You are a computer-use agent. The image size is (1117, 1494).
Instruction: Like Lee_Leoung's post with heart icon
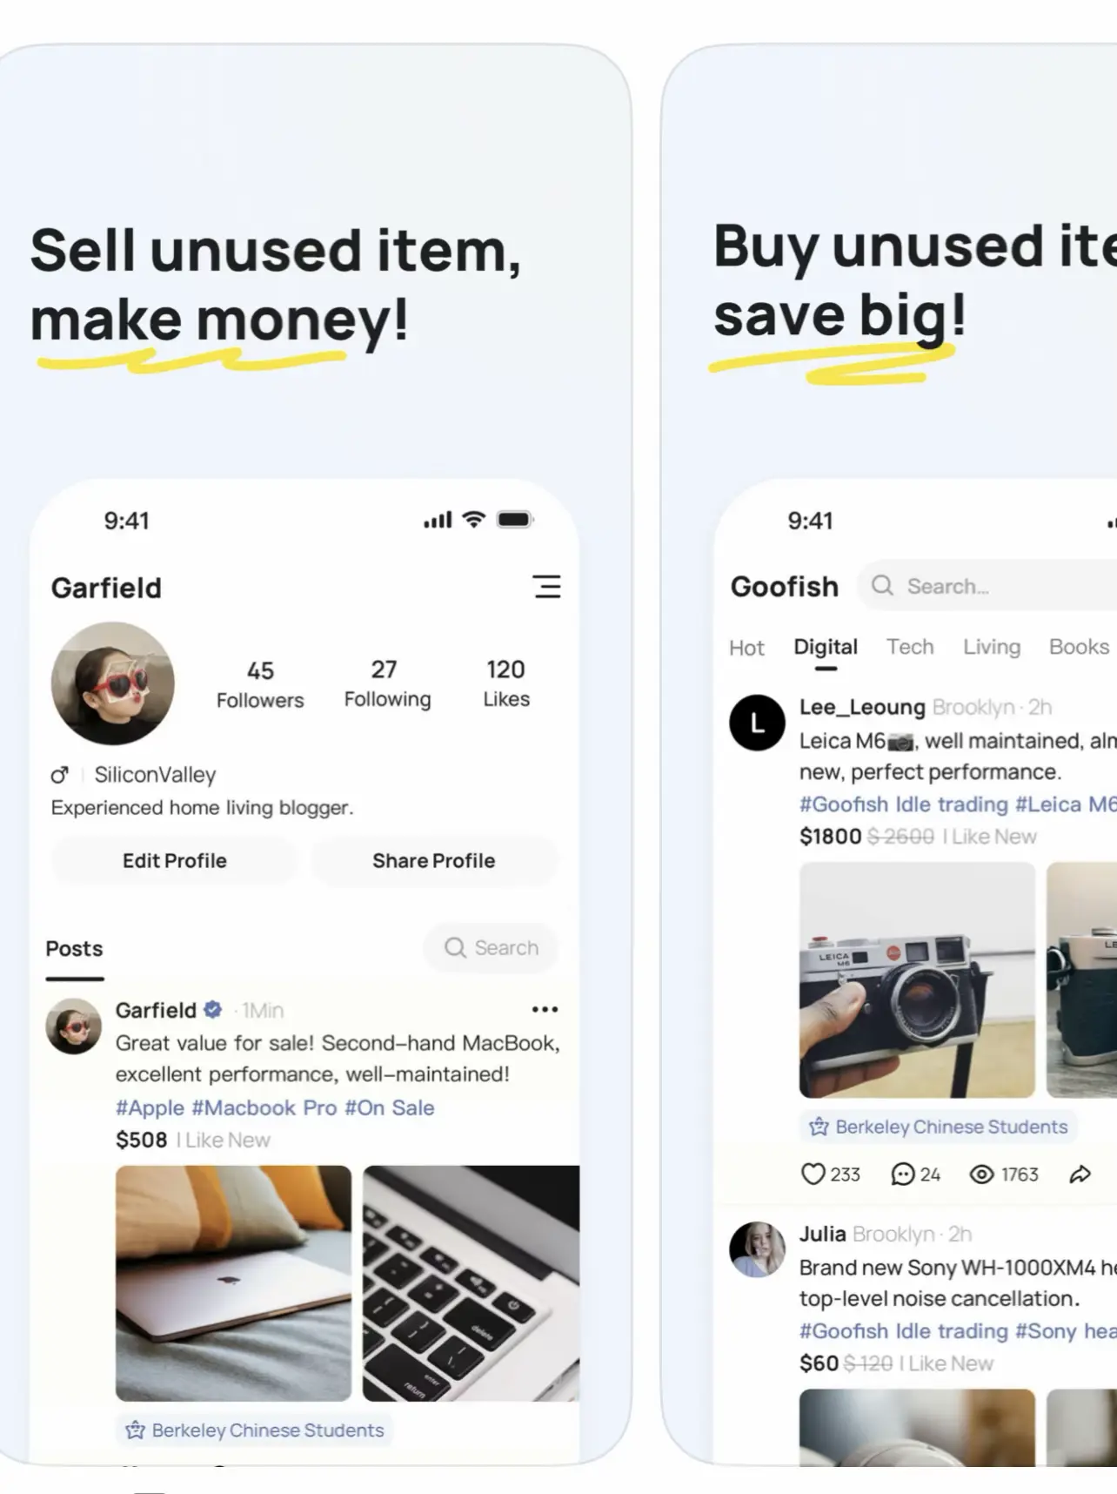pos(813,1174)
